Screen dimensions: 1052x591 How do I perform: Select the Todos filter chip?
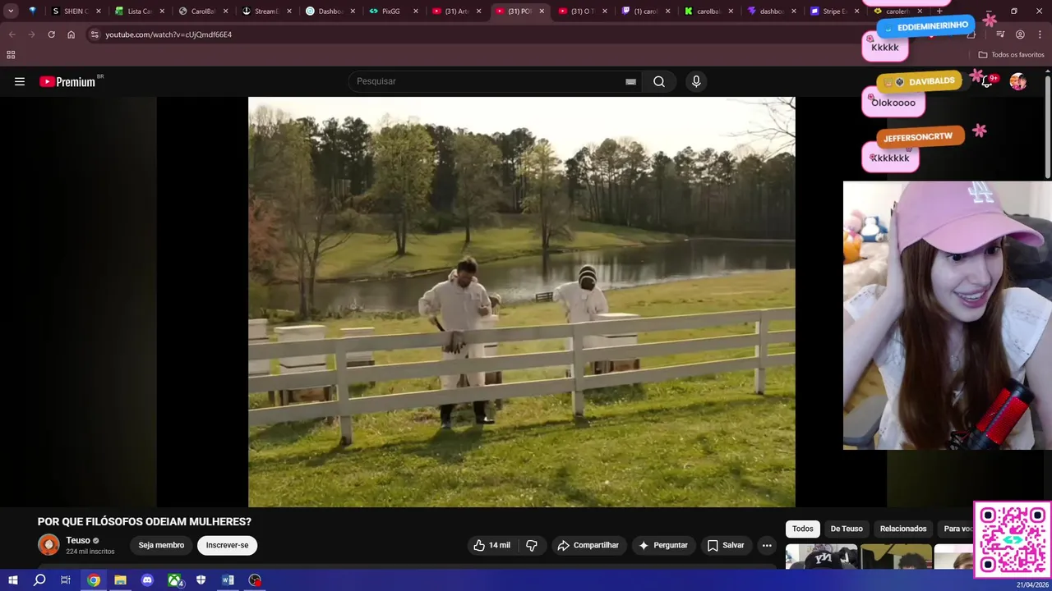tap(803, 529)
